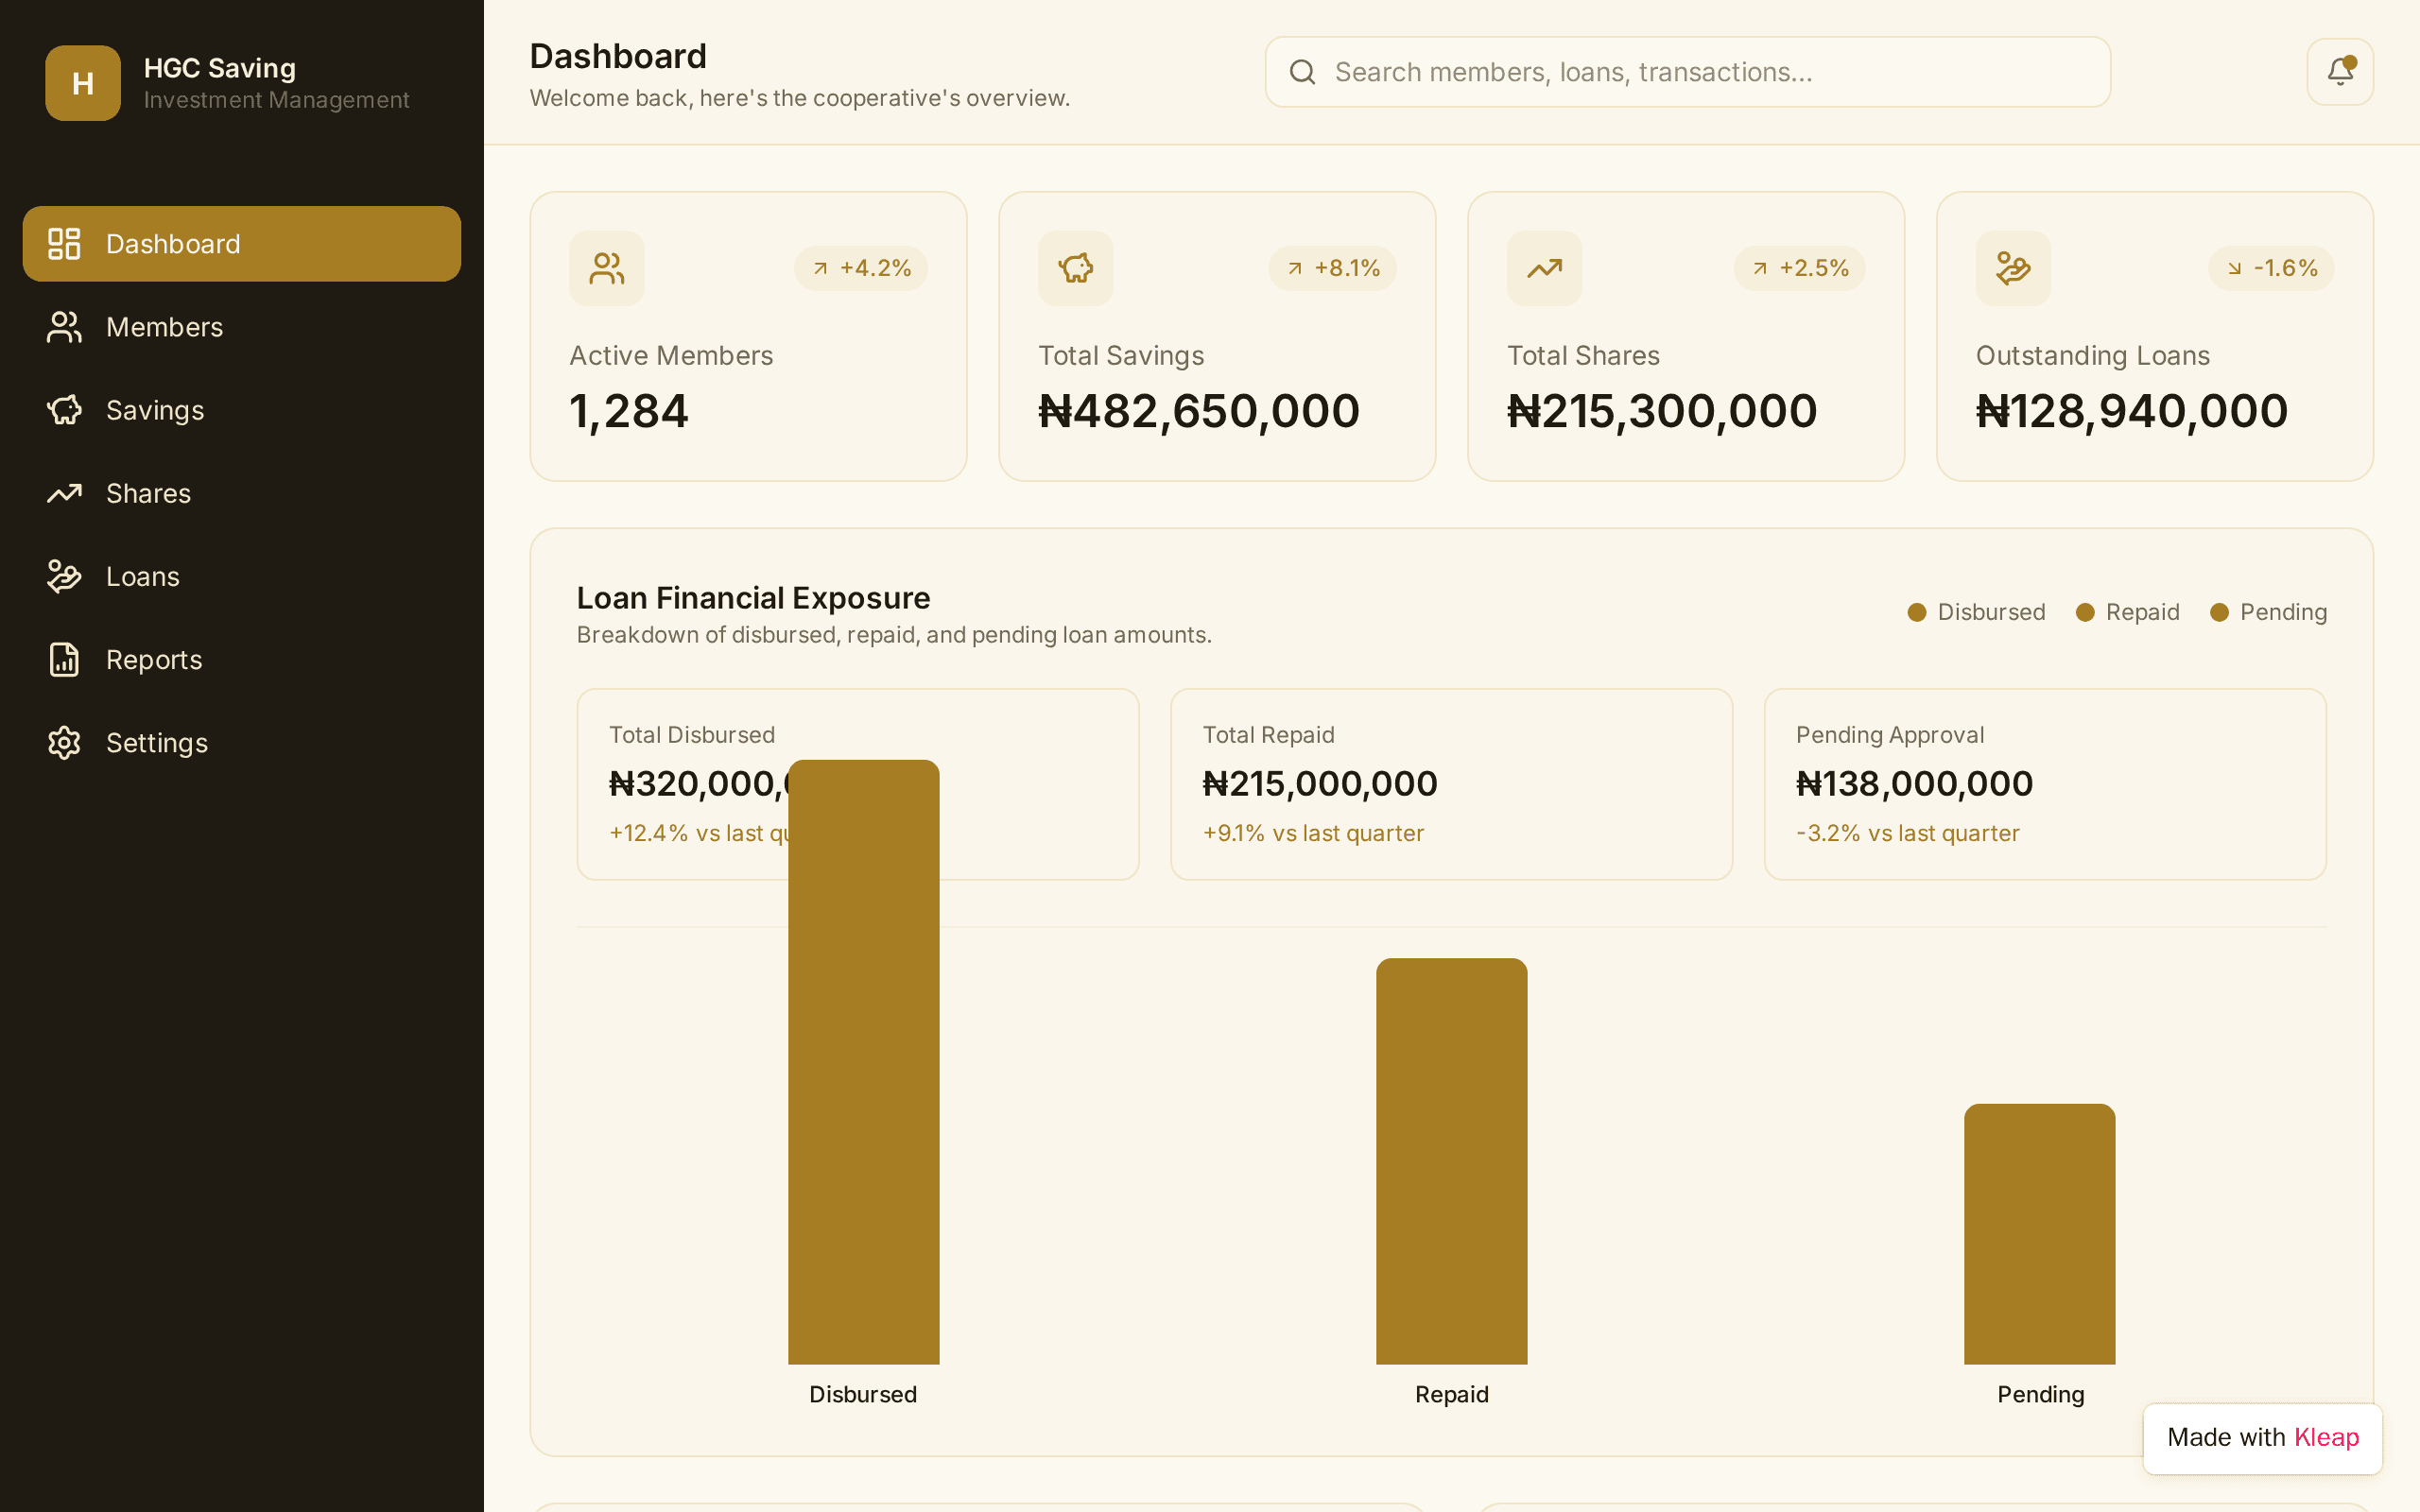This screenshot has height=1512, width=2420.
Task: Open the Total Disbursed summary card
Action: tap(858, 784)
